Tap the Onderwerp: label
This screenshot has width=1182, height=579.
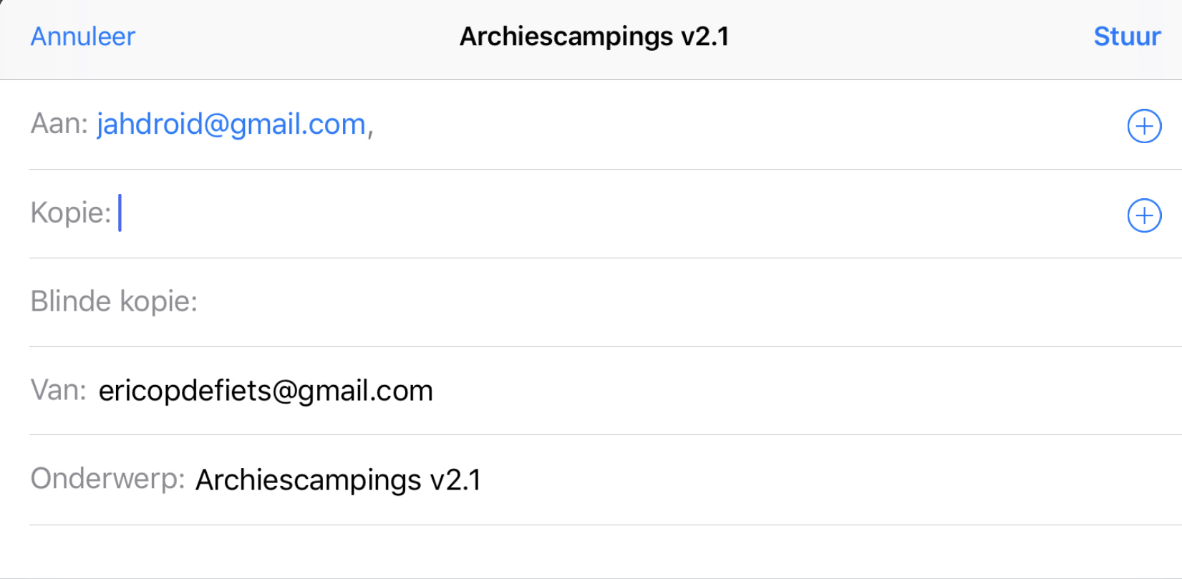(107, 479)
